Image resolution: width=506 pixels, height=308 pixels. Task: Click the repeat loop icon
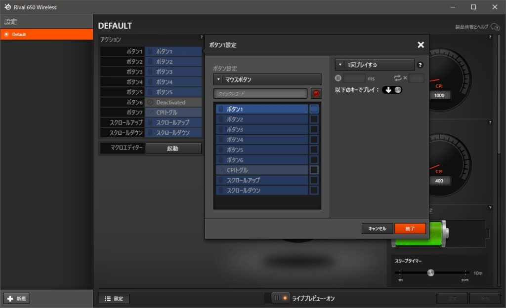tap(399, 78)
